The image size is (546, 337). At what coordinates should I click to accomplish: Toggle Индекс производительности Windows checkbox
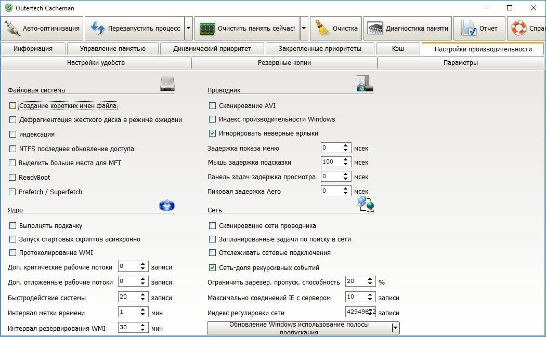212,119
